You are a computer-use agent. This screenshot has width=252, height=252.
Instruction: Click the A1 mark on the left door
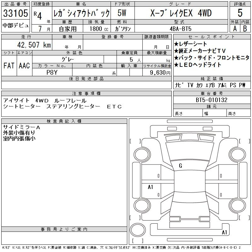(x=151, y=187)
